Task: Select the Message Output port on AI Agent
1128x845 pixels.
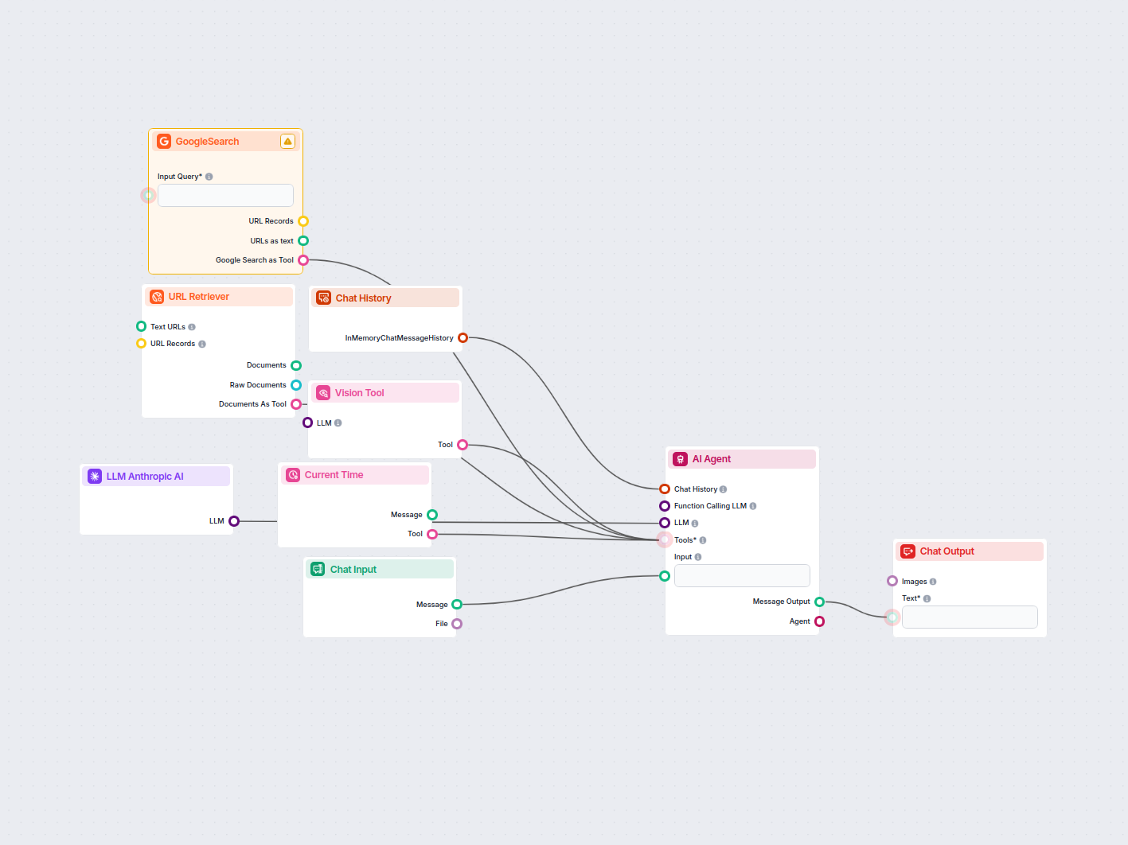Action: pyautogui.click(x=820, y=602)
